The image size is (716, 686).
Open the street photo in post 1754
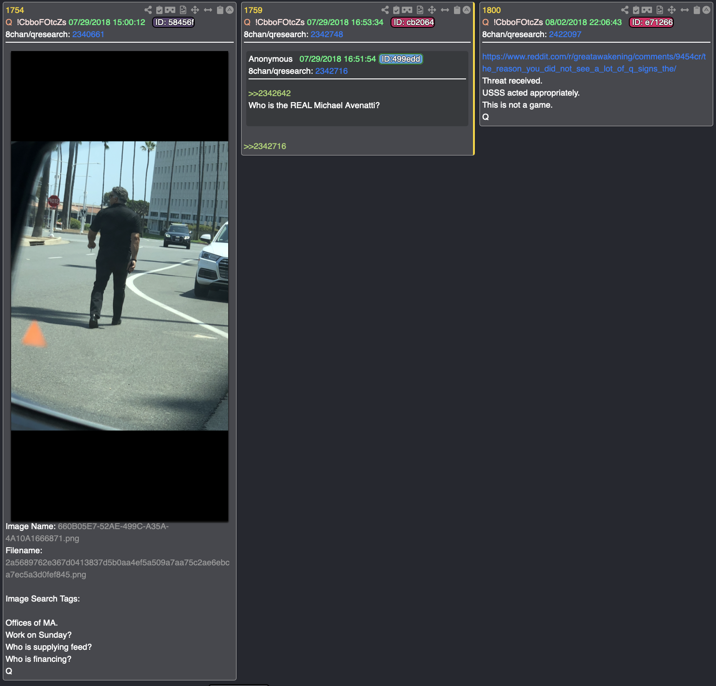tap(120, 286)
